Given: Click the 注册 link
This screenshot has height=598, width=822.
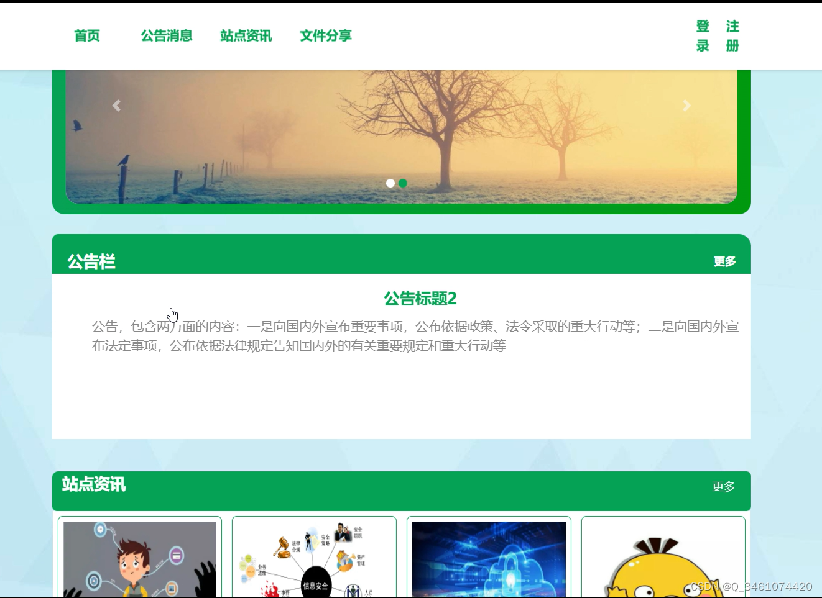Looking at the screenshot, I should coord(732,36).
